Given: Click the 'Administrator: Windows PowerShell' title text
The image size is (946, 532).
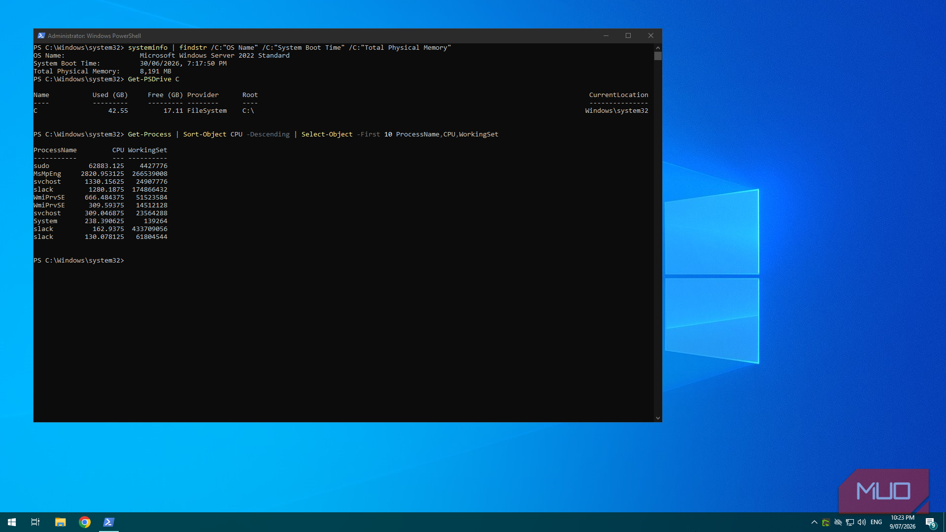Looking at the screenshot, I should [x=94, y=36].
